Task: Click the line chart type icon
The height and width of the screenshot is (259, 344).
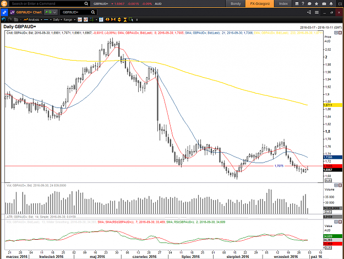Action: point(80,20)
